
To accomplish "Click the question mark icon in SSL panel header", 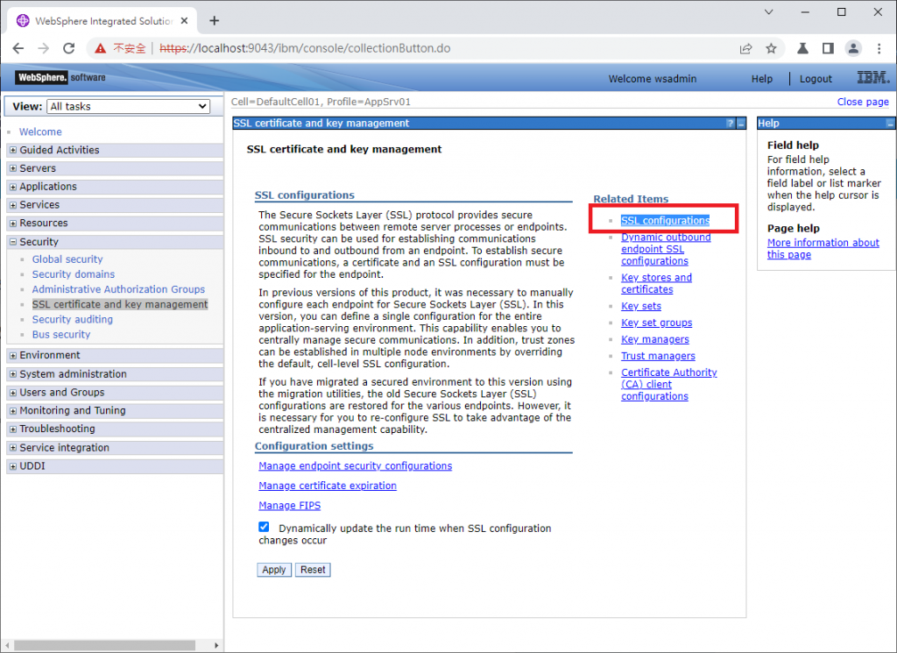I will pyautogui.click(x=731, y=124).
